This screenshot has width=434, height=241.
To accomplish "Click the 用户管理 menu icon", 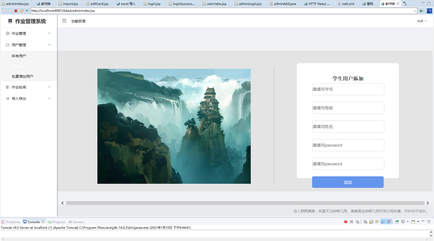I will (8, 45).
